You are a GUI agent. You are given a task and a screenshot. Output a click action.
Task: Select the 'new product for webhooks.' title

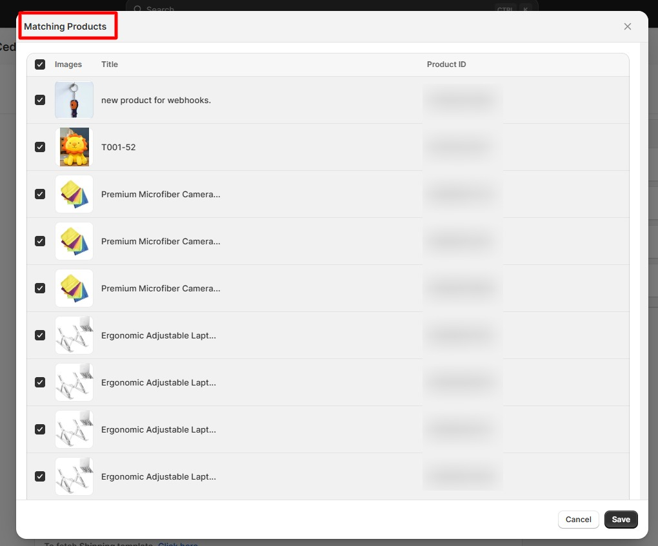156,100
